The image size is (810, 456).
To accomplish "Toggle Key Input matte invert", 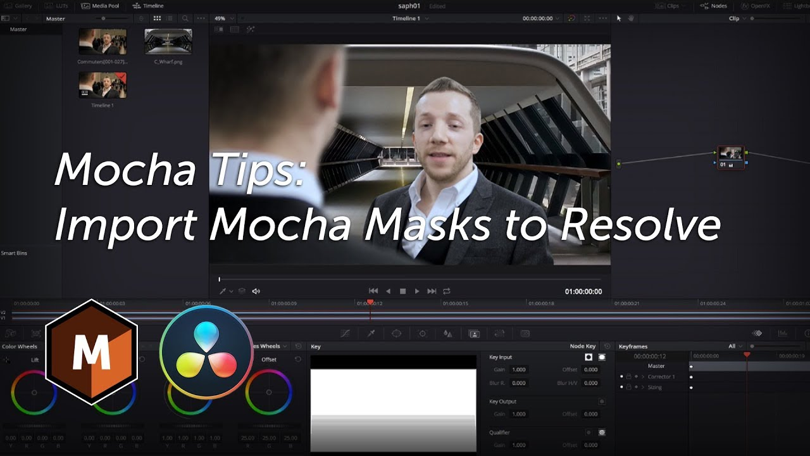I will point(589,357).
